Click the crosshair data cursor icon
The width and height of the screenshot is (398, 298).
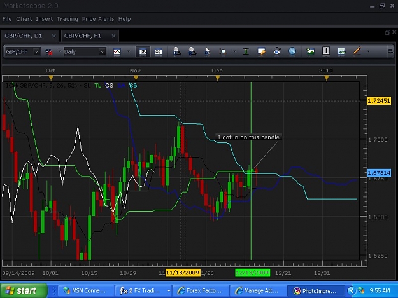(223, 51)
